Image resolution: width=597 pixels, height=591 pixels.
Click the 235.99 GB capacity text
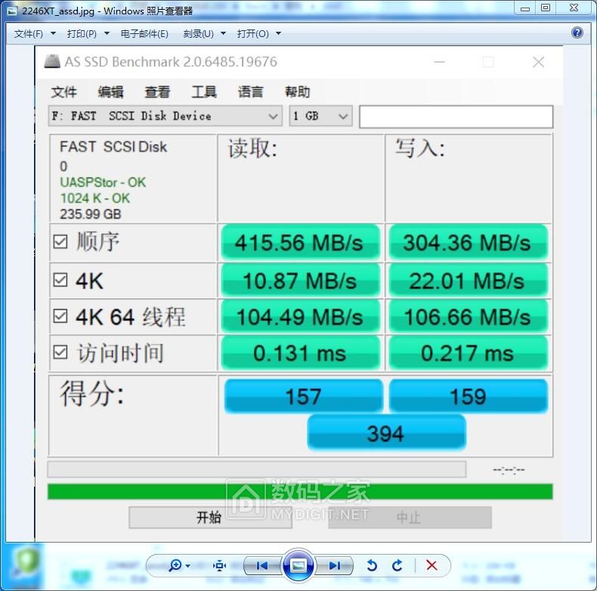click(91, 214)
